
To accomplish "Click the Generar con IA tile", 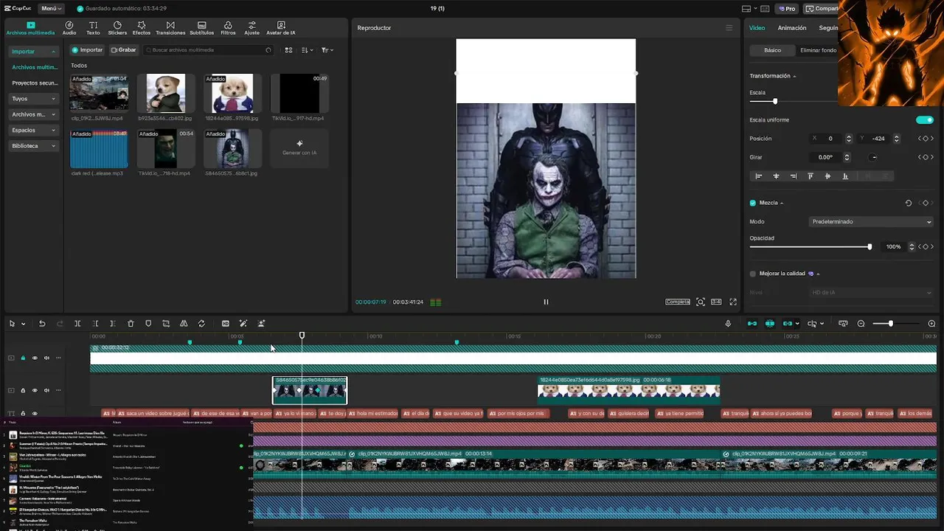I will pyautogui.click(x=299, y=147).
